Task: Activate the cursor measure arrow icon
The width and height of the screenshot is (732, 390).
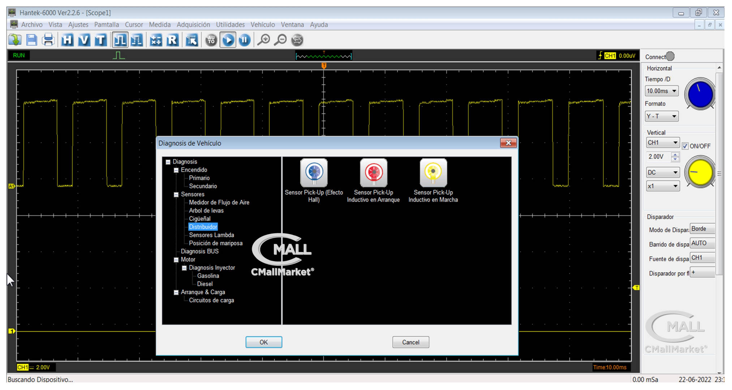Action: click(x=192, y=40)
